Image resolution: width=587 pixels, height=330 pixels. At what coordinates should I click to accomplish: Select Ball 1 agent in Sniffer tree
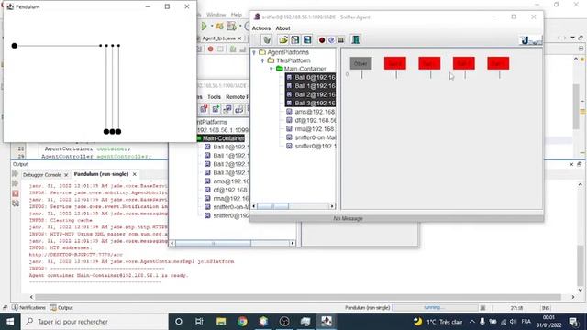[x=311, y=86]
